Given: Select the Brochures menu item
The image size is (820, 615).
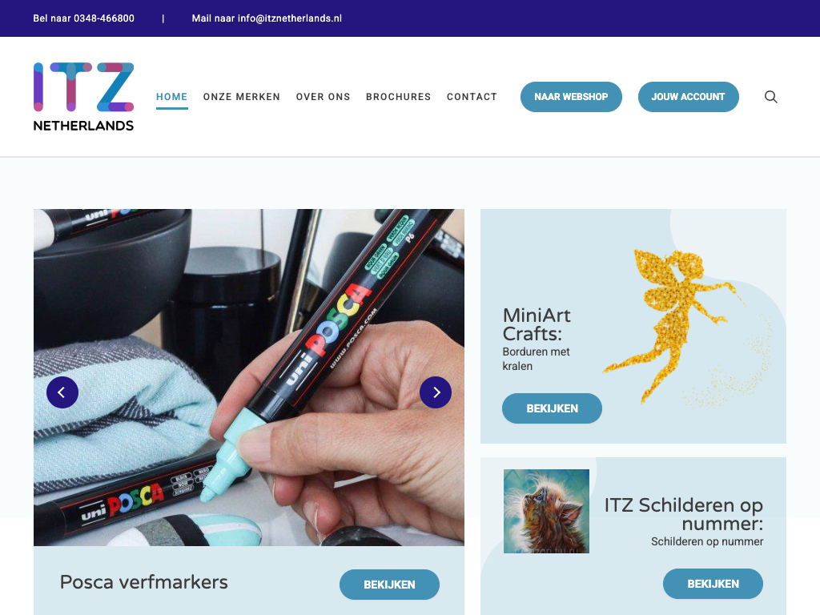Looking at the screenshot, I should click(x=399, y=97).
